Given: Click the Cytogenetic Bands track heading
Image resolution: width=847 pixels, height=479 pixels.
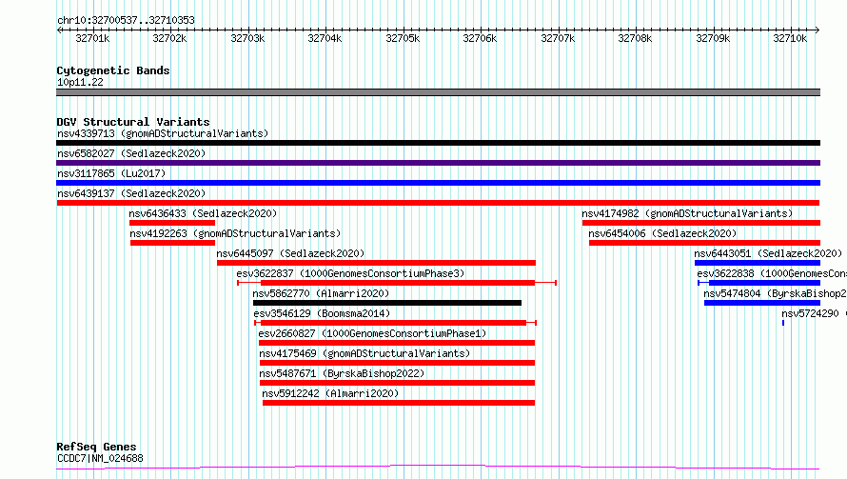Looking at the screenshot, I should click(x=113, y=70).
